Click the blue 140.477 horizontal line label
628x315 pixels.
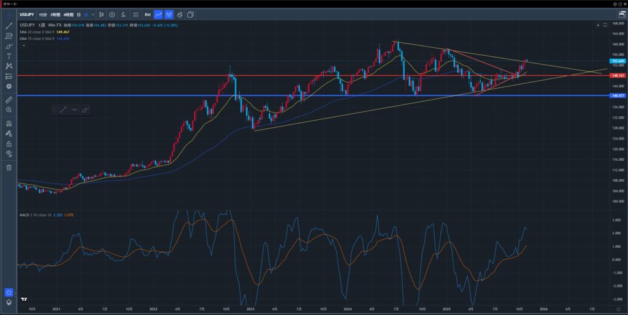pyautogui.click(x=618, y=95)
